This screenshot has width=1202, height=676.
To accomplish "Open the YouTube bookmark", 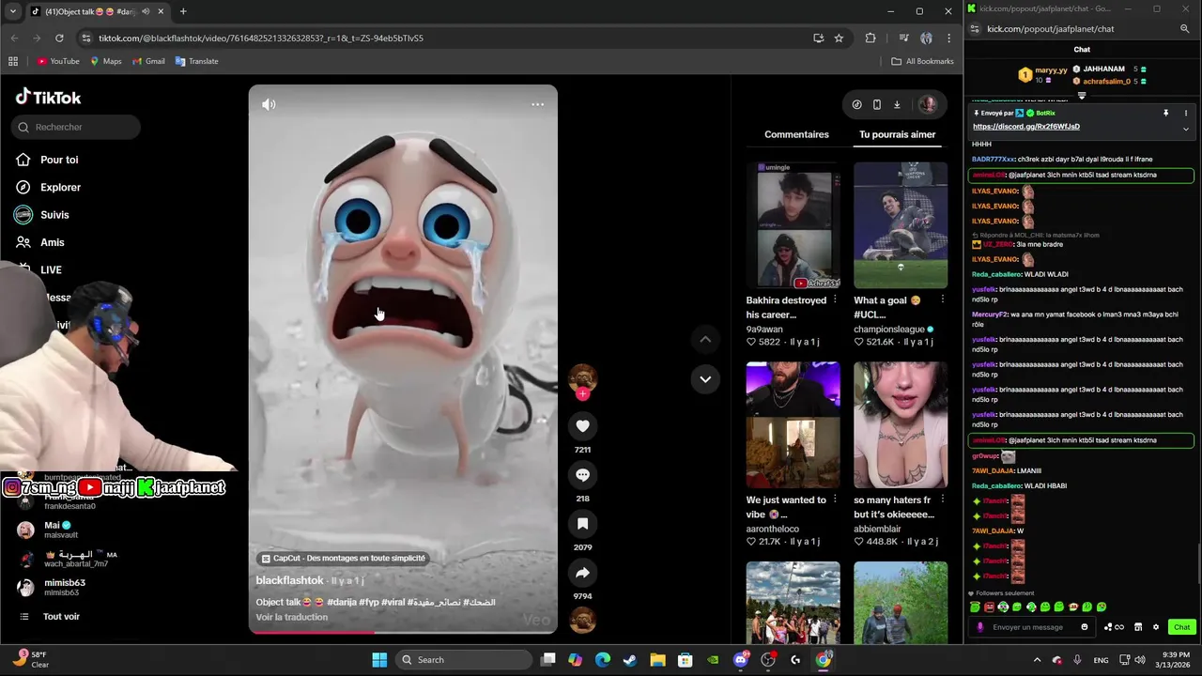I will (58, 61).
